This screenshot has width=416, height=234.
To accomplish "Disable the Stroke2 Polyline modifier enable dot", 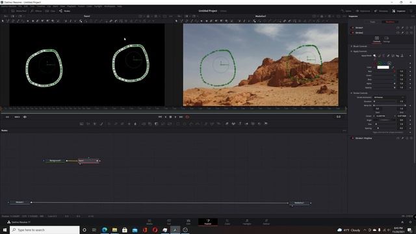I will coord(352,138).
